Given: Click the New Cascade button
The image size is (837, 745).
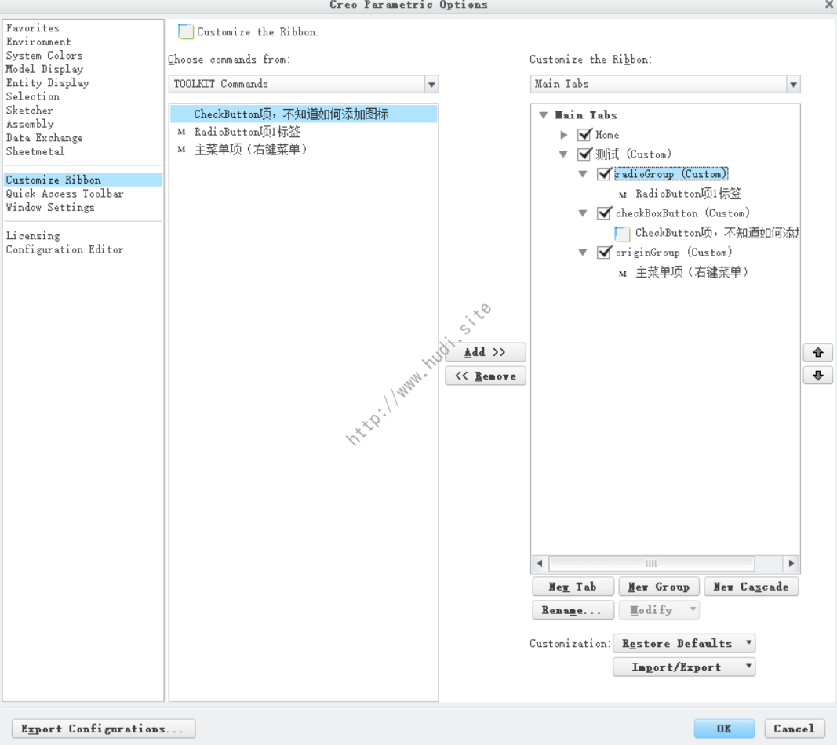Looking at the screenshot, I should 751,586.
